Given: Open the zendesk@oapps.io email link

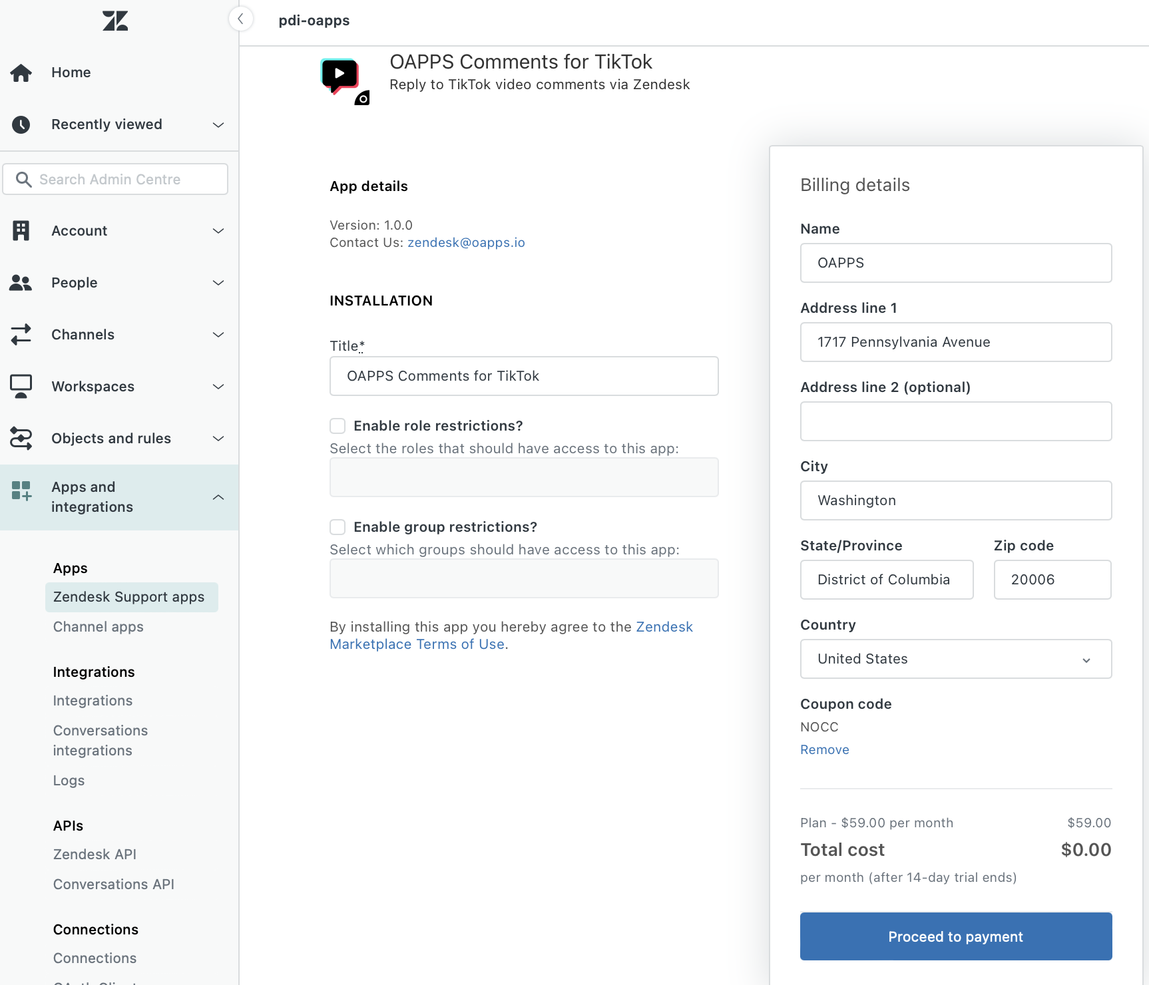Looking at the screenshot, I should click(466, 243).
